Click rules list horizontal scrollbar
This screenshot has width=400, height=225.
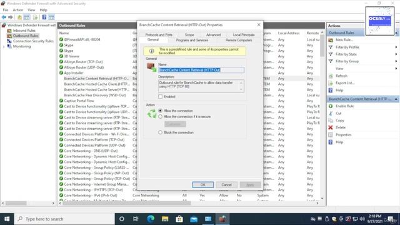click(127, 203)
